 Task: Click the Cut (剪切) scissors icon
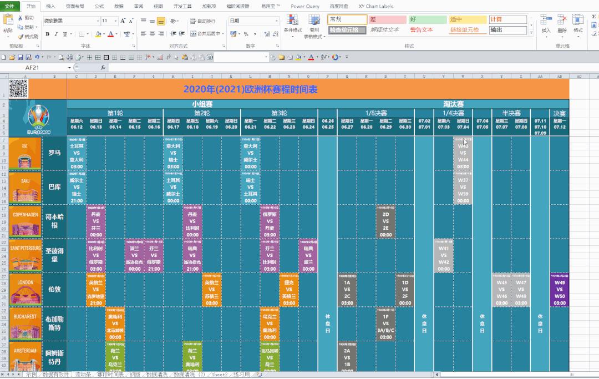pyautogui.click(x=21, y=18)
